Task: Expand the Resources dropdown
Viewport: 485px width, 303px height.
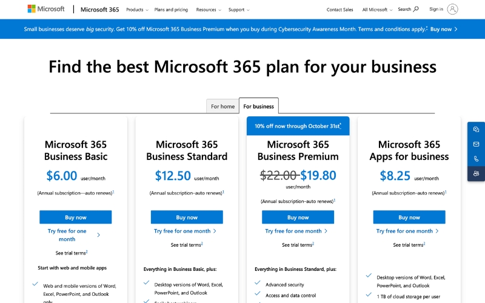Action: click(209, 10)
